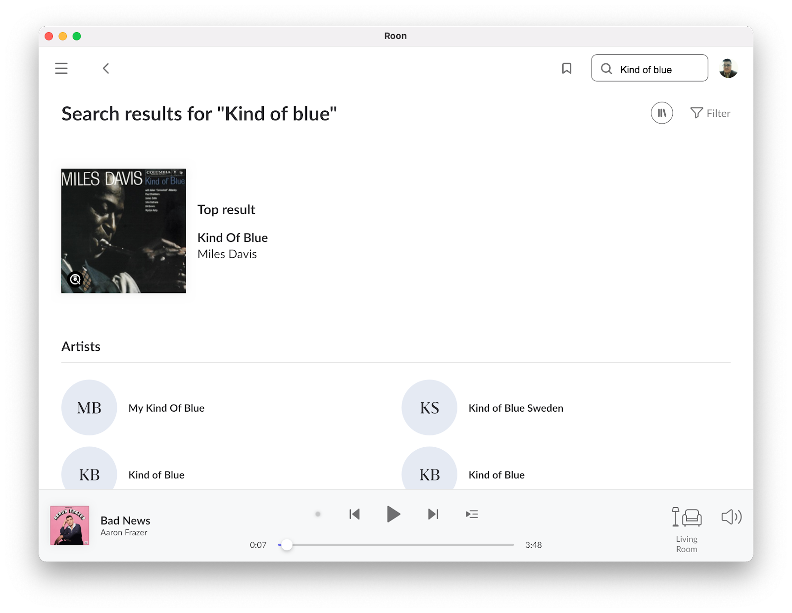Click the signal path dot indicator
Viewport: 792px width, 613px height.
tap(318, 514)
